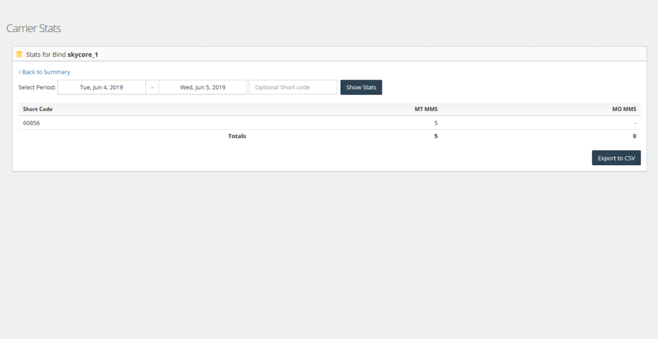658x339 pixels.
Task: Click the skycore_1 bind name
Action: [x=83, y=55]
